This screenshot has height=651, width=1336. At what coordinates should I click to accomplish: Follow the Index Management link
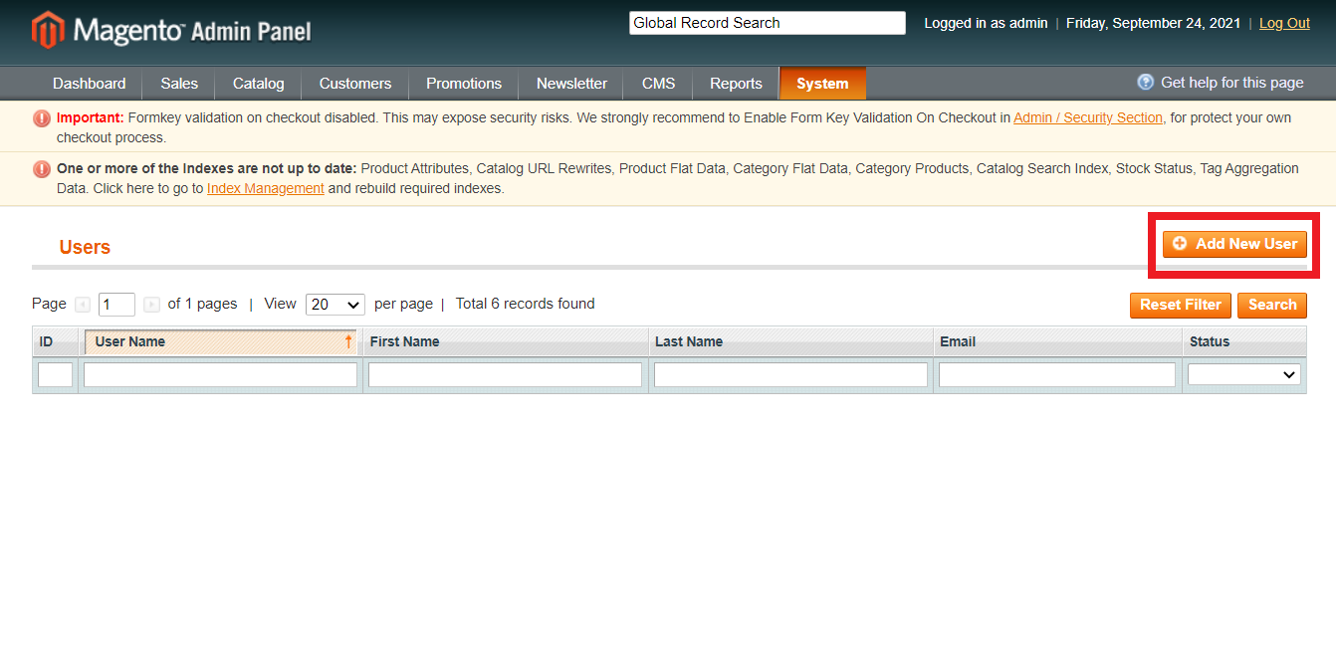(265, 188)
